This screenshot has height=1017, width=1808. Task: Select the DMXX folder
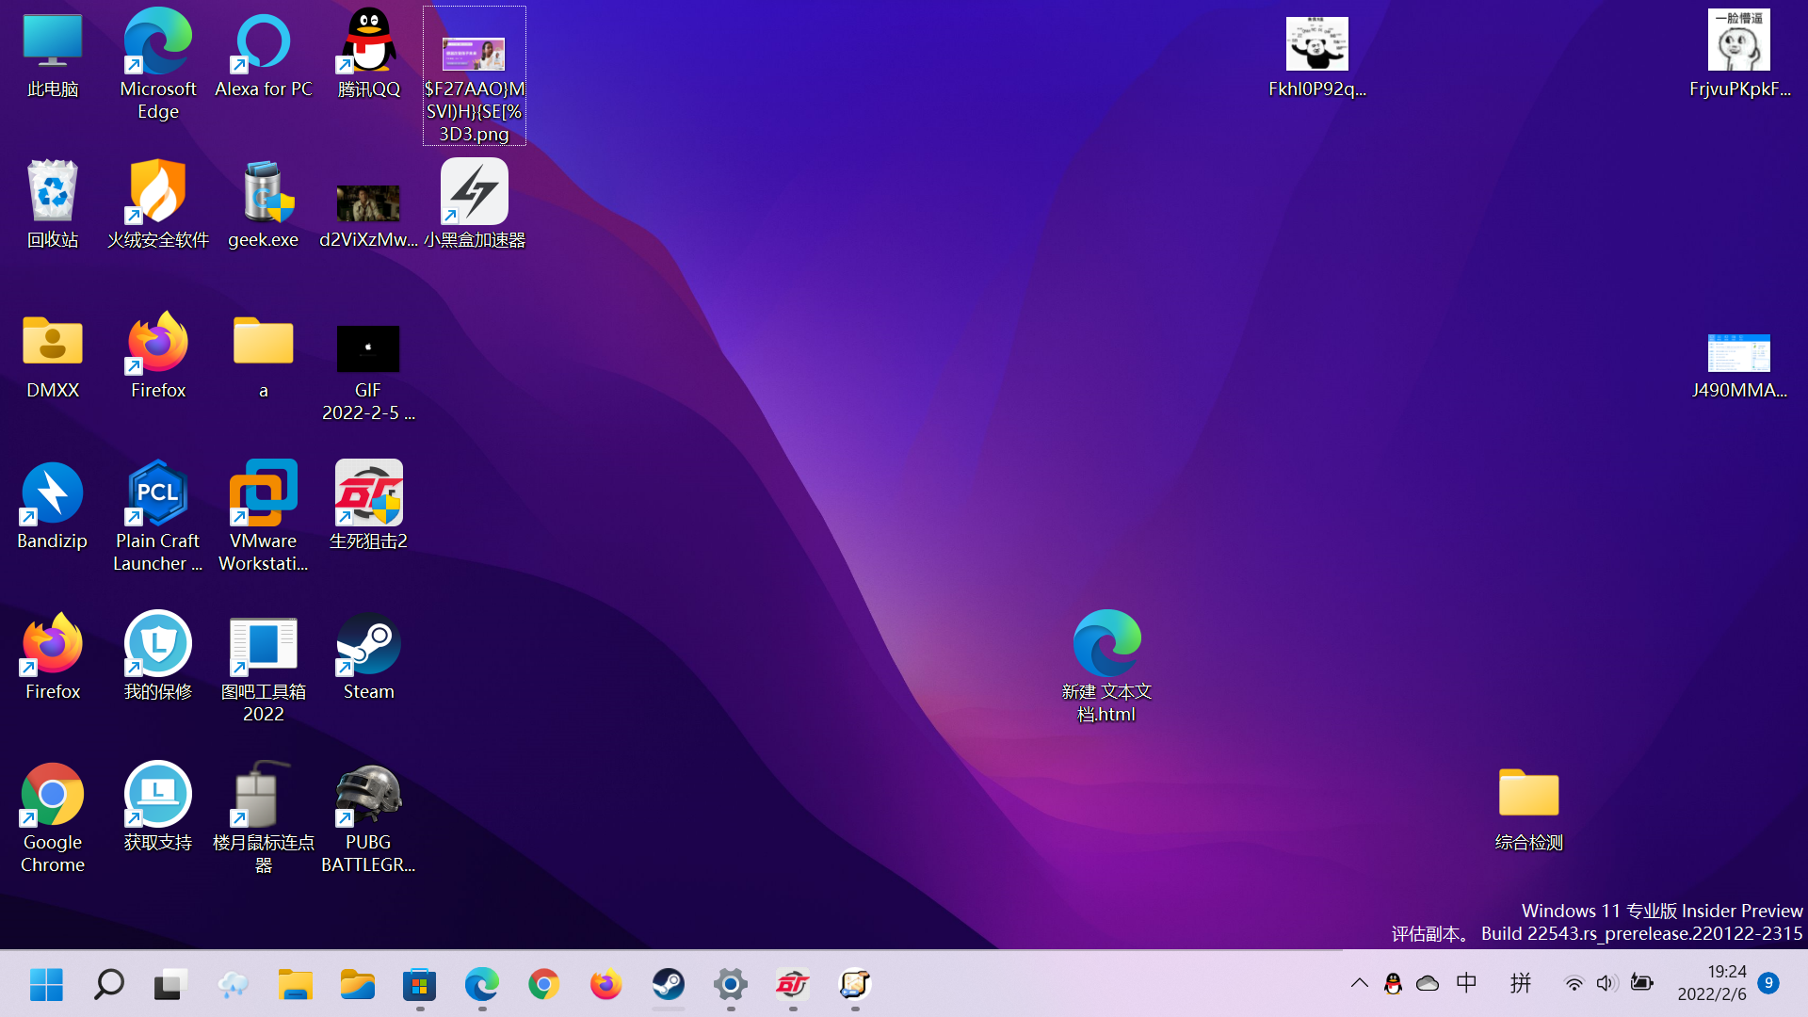(53, 356)
